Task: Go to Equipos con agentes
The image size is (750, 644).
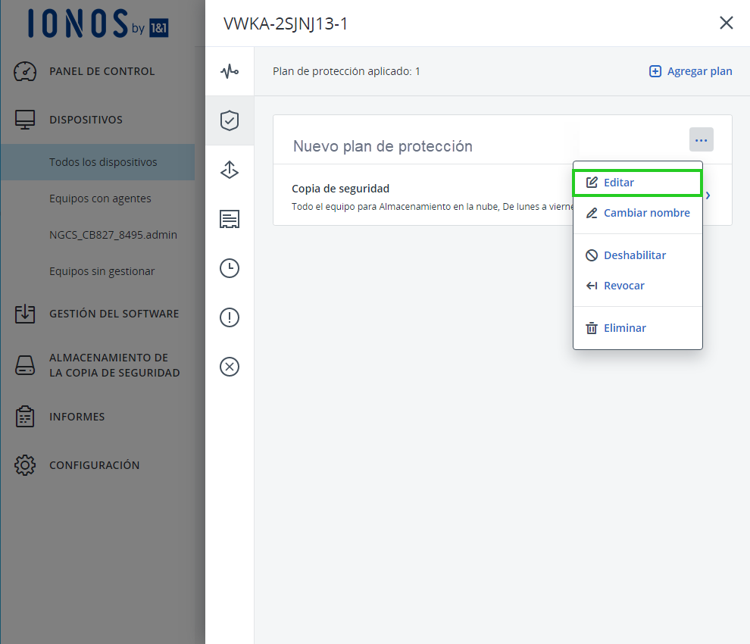Action: click(100, 199)
